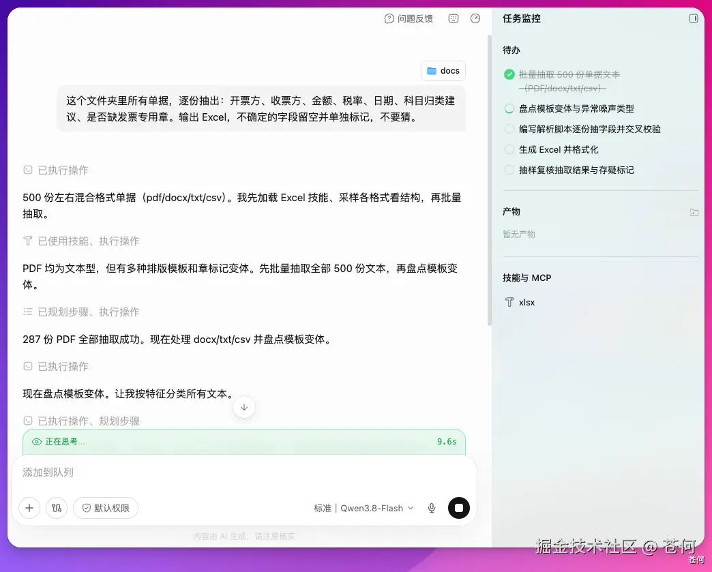
Task: Click the xlsx skill icon
Action: click(x=509, y=302)
